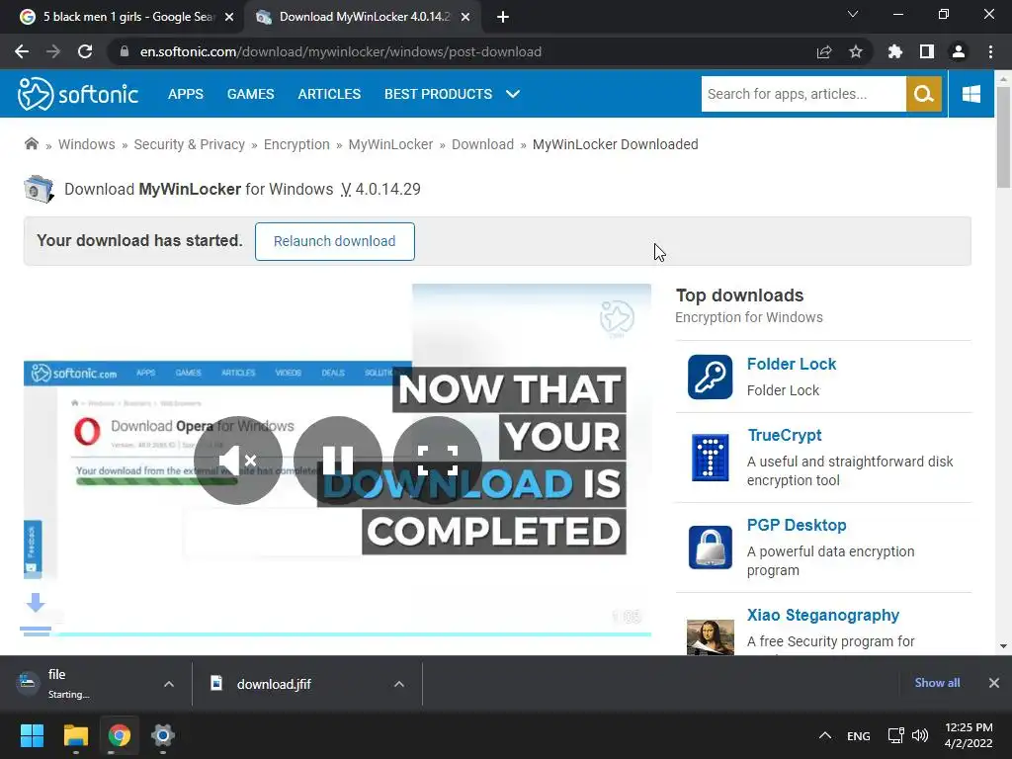Go to Encryption breadcrumb link
The image size is (1012, 759).
(296, 144)
